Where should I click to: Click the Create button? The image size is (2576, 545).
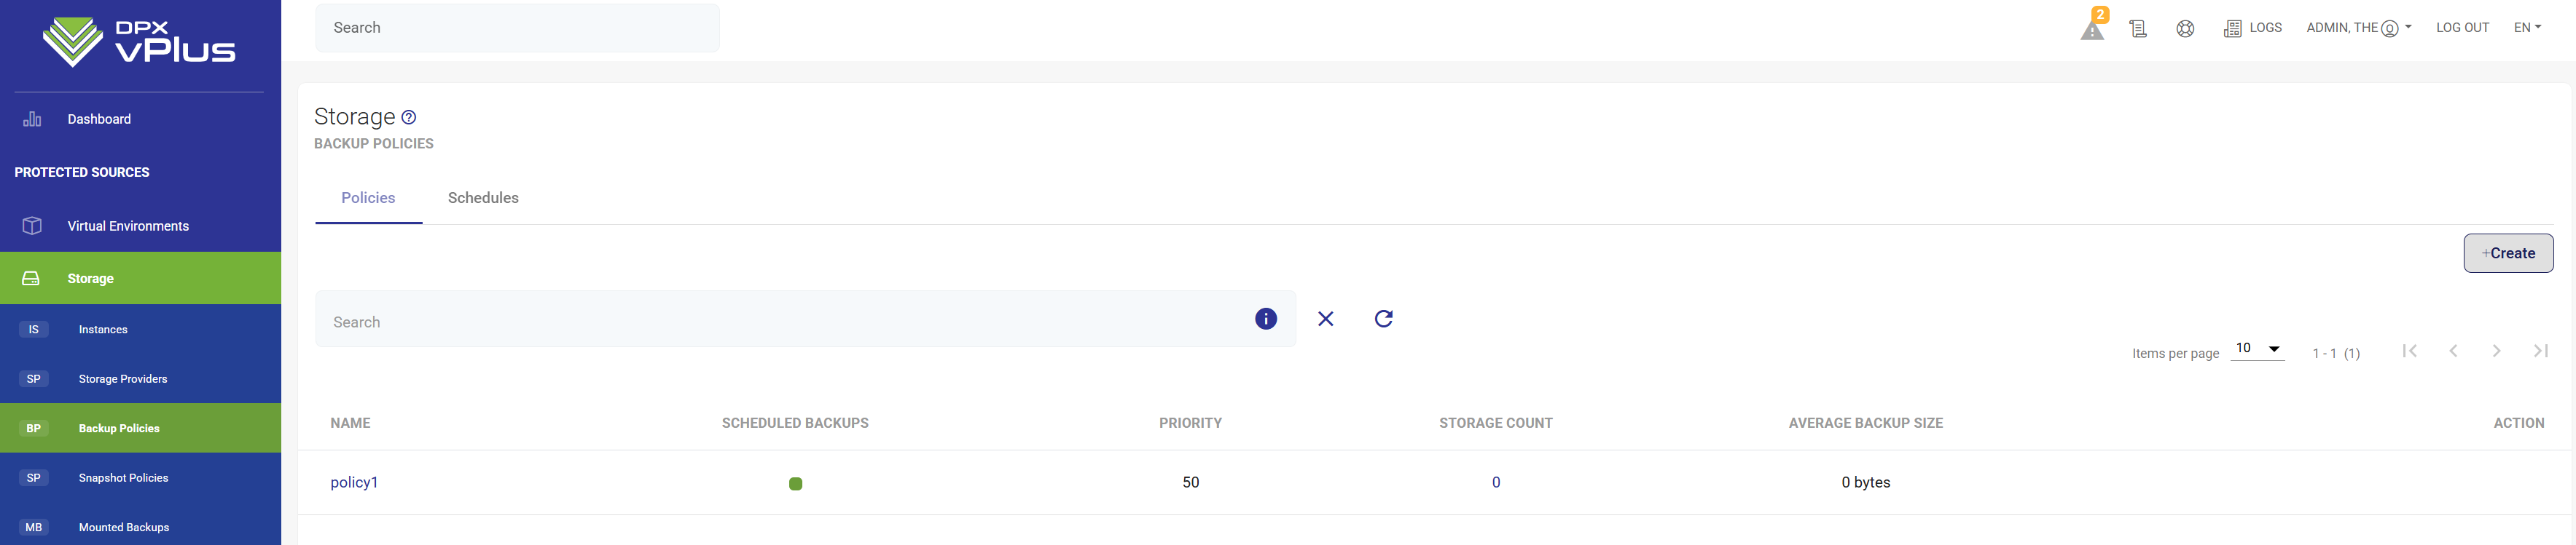pyautogui.click(x=2507, y=253)
